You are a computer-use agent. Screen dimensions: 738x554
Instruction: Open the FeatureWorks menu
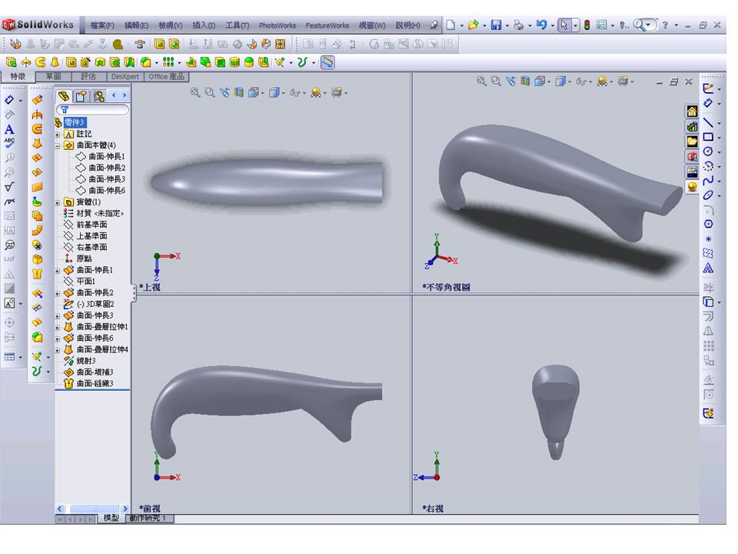pos(327,25)
